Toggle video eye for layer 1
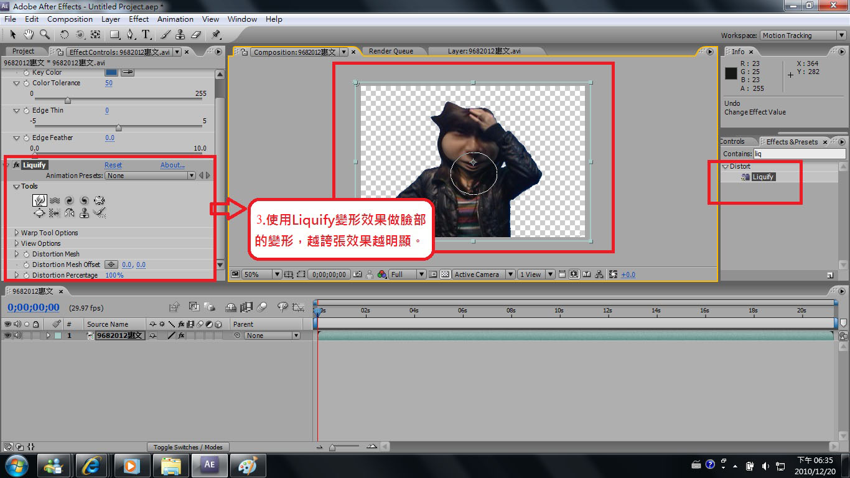 [x=7, y=335]
